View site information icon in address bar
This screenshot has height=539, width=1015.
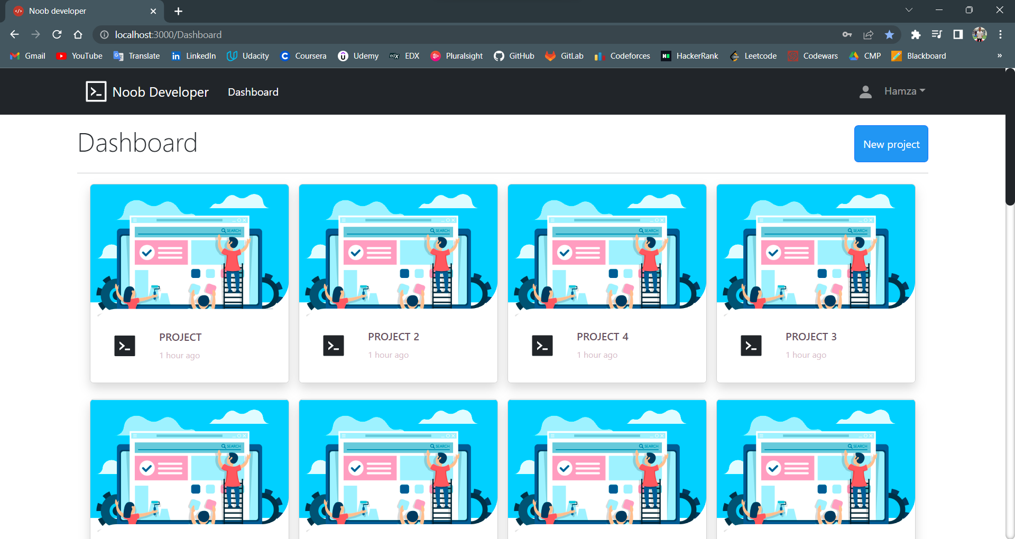tap(105, 34)
